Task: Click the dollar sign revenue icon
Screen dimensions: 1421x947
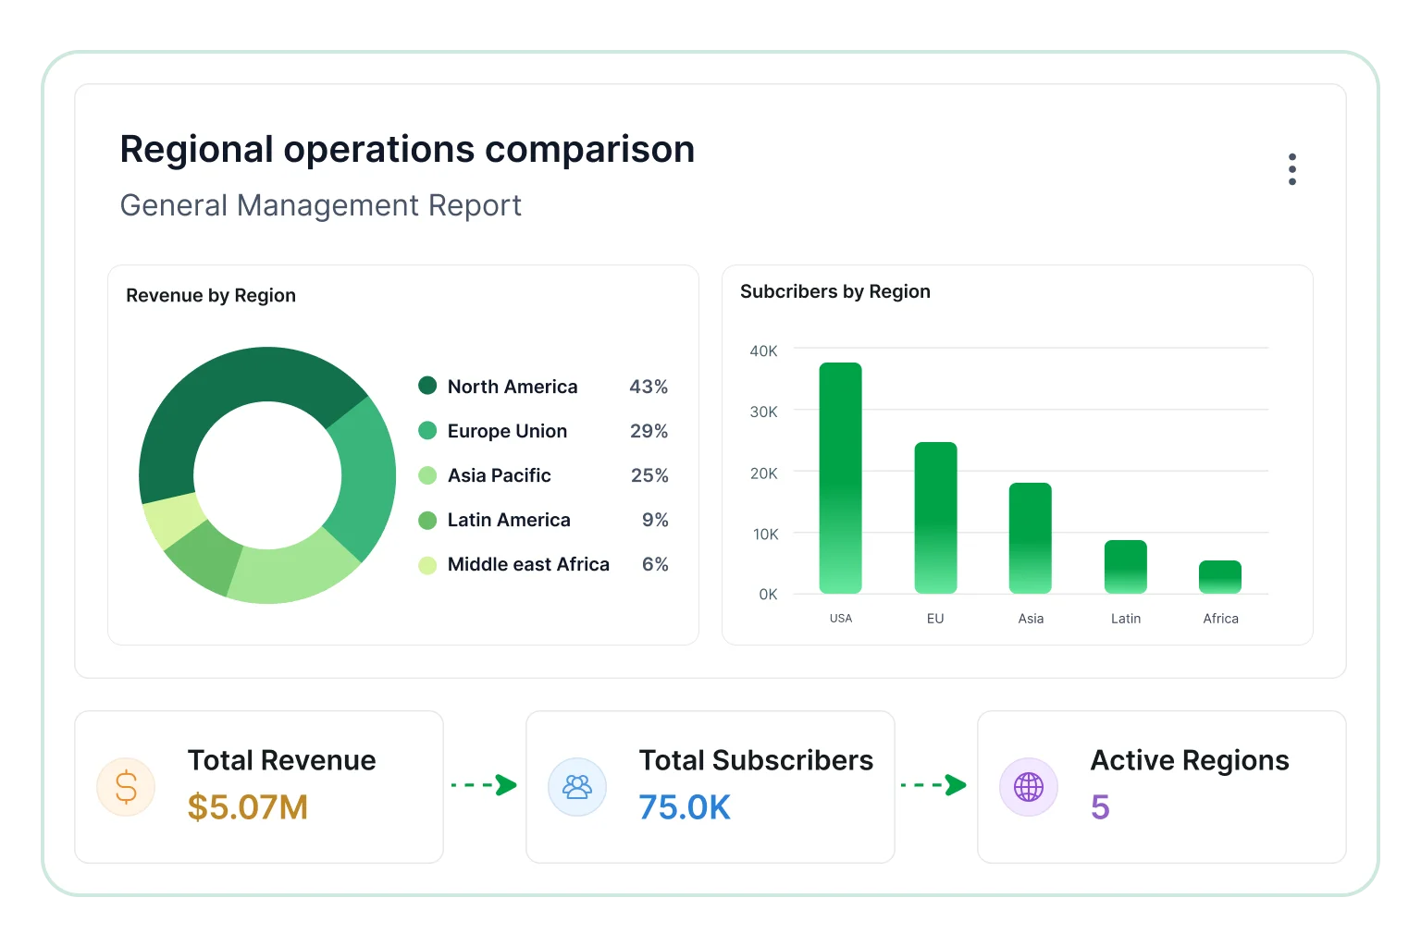Action: click(x=126, y=787)
